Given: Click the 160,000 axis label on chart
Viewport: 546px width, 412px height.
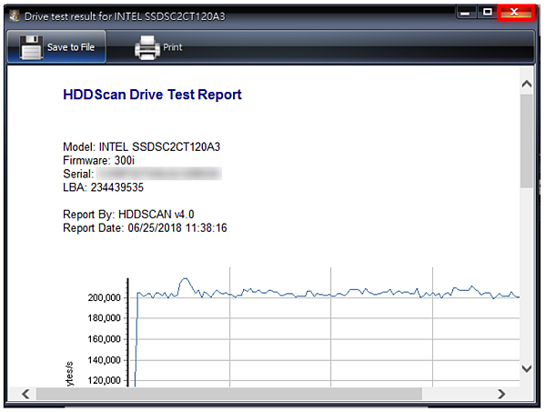Looking at the screenshot, I should tap(104, 339).
